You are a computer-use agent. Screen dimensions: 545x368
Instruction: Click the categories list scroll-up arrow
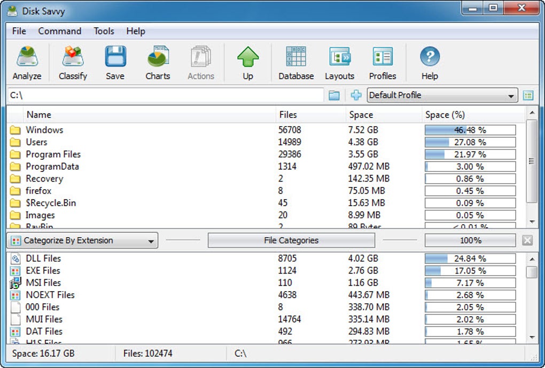tap(532, 259)
